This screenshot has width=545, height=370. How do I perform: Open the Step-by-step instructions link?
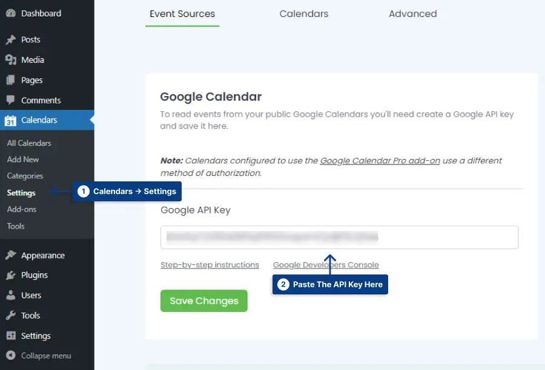coord(210,265)
